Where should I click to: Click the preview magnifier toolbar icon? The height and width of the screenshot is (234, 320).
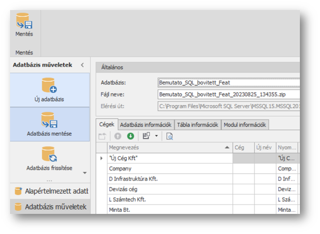[x=169, y=136]
